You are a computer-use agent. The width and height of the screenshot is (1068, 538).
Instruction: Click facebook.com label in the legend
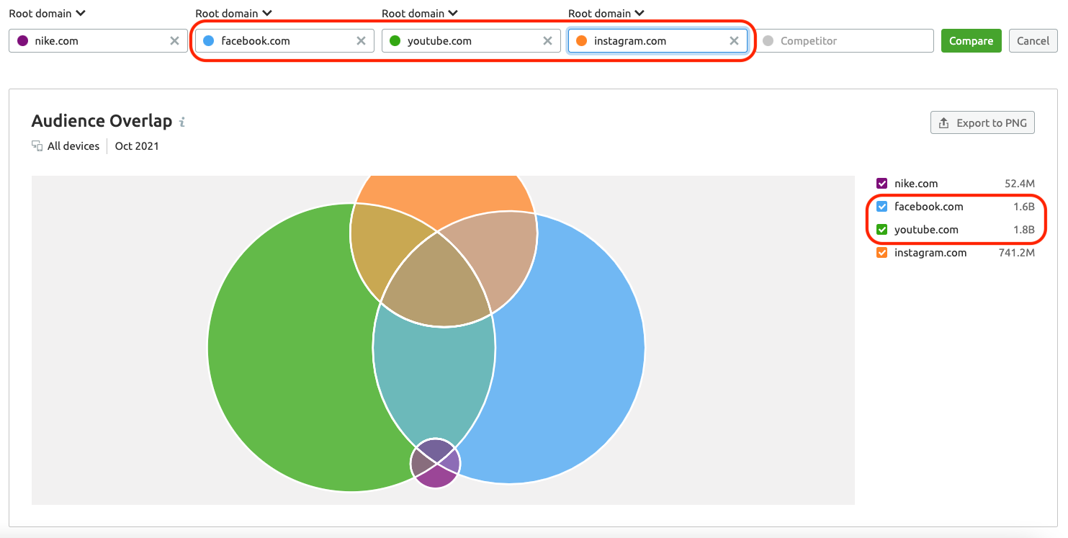(x=928, y=207)
